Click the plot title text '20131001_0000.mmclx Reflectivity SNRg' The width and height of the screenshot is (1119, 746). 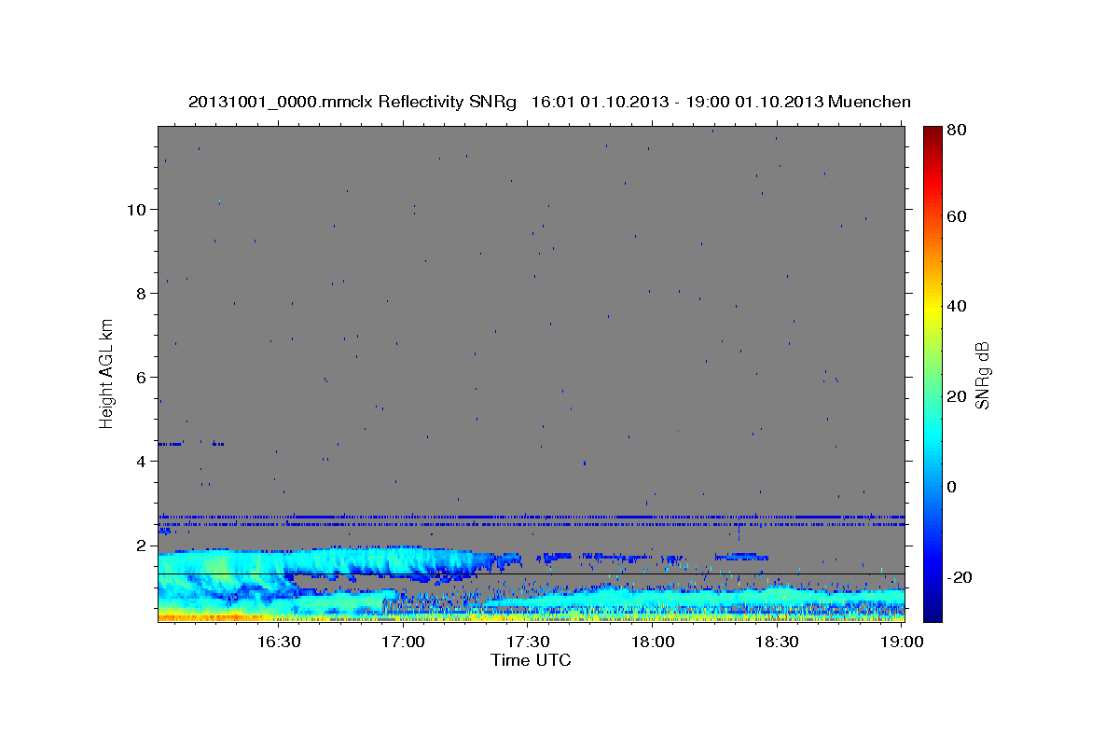[352, 102]
